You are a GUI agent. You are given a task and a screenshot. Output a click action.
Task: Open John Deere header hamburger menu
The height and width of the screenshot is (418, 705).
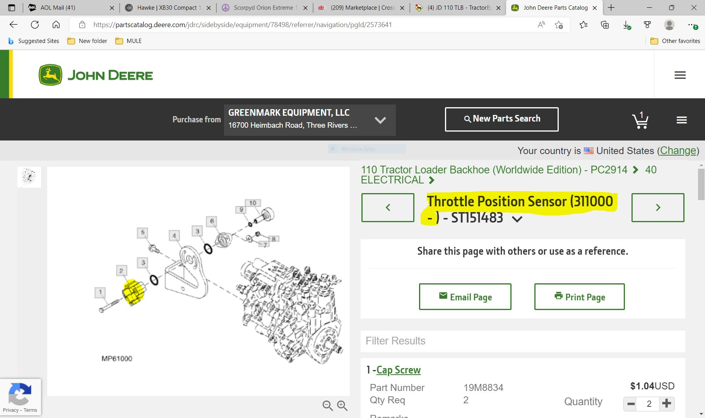tap(680, 75)
